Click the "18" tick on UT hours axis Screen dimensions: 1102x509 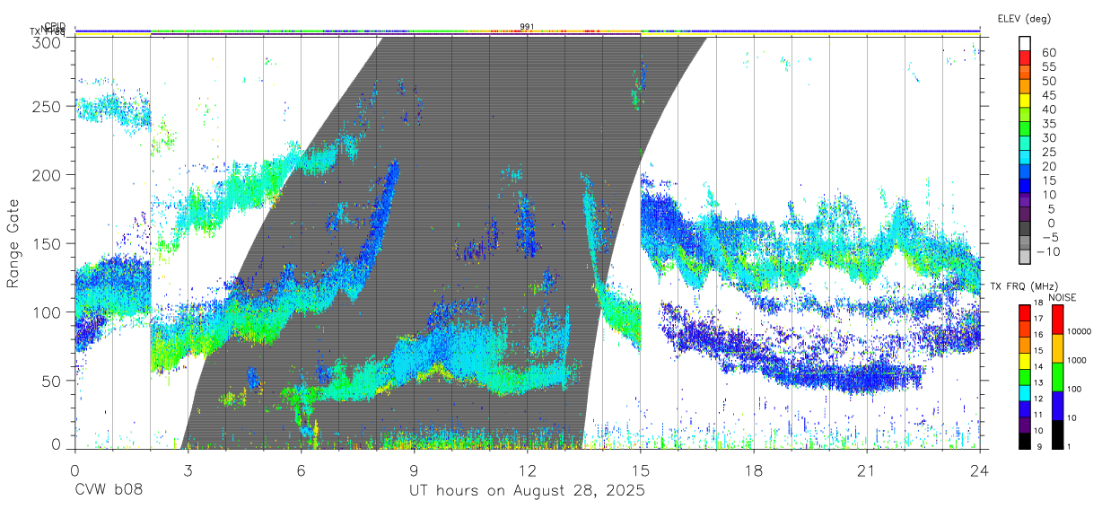tap(754, 470)
